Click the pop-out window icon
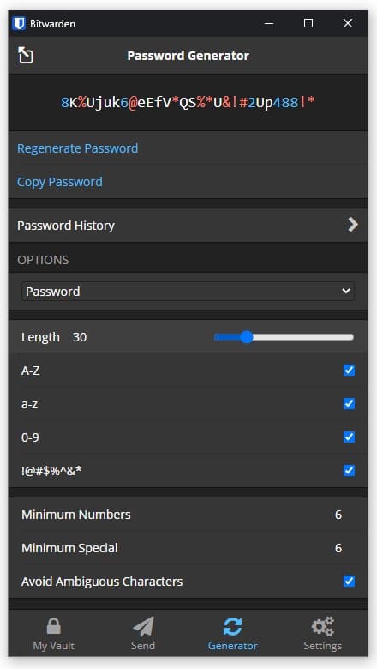377x669 pixels. [26, 56]
